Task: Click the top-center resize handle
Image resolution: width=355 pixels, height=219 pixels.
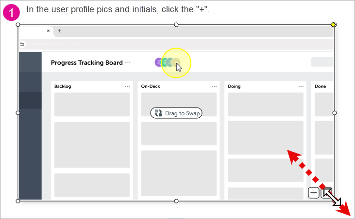Action: point(176,24)
